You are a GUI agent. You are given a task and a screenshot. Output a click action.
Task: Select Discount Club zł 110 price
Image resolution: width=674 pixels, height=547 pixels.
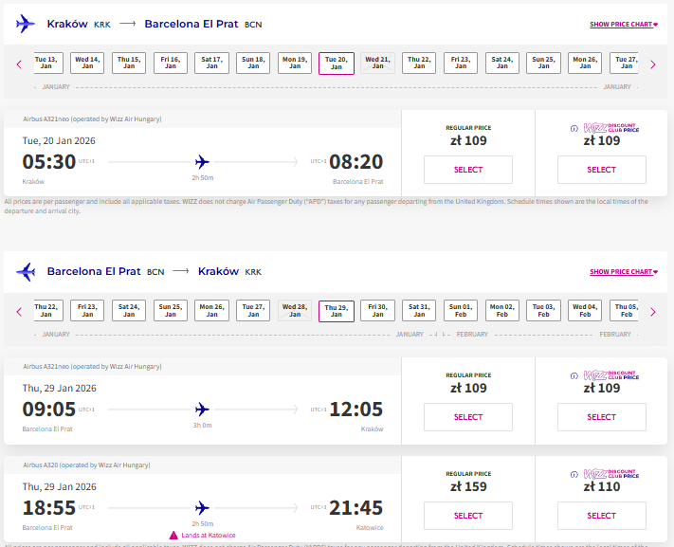click(601, 516)
